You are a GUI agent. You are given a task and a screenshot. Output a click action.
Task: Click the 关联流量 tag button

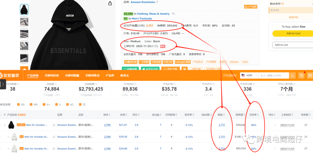[x=156, y=62]
